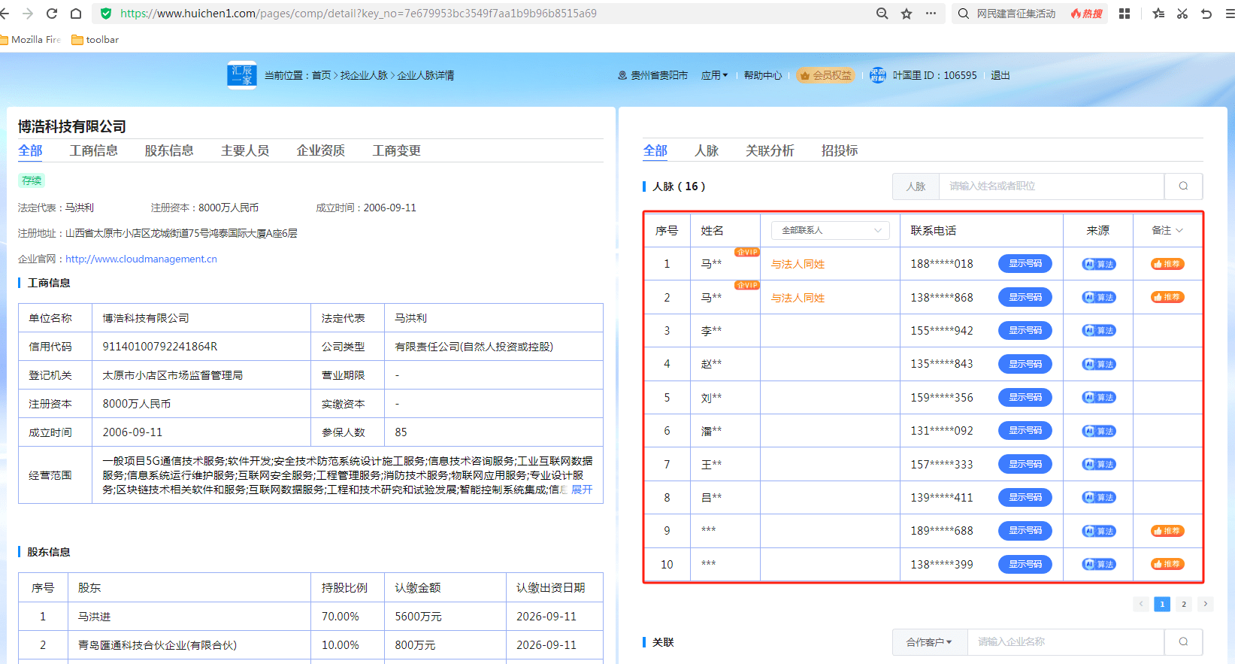The height and width of the screenshot is (664, 1235).
Task: Click the 推荐 badge in row 1
Action: pyautogui.click(x=1167, y=264)
